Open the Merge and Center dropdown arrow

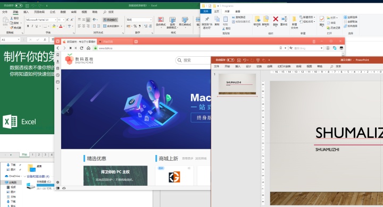(121, 27)
